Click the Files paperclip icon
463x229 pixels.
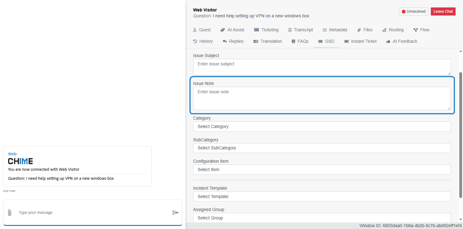359,30
